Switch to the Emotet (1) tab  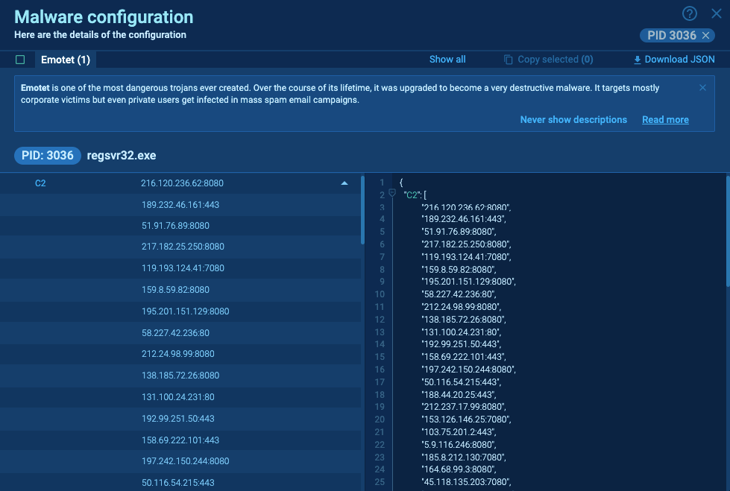coord(66,60)
